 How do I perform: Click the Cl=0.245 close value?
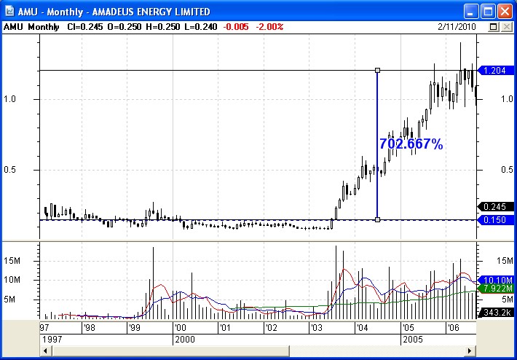pyautogui.click(x=84, y=27)
